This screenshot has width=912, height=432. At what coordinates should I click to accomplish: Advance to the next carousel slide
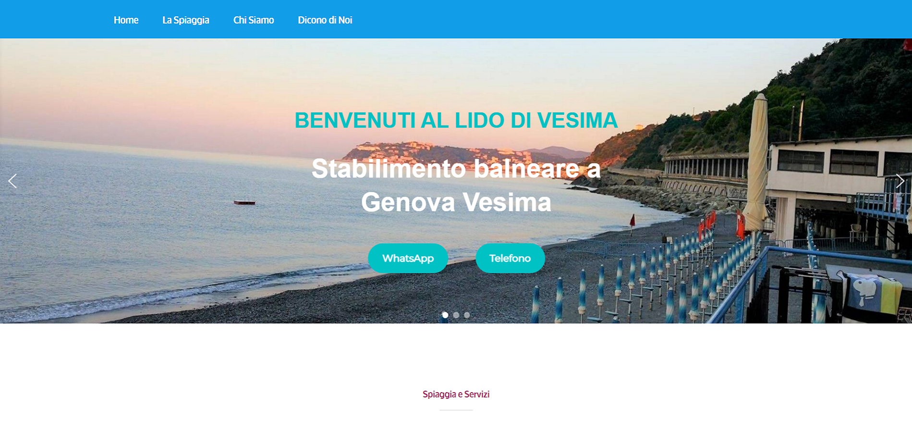point(900,181)
